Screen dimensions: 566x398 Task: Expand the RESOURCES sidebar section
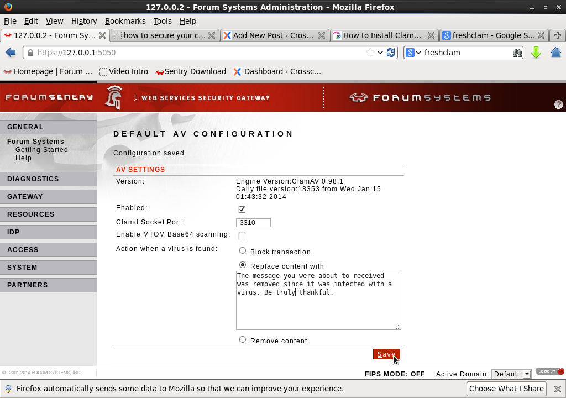point(49,214)
